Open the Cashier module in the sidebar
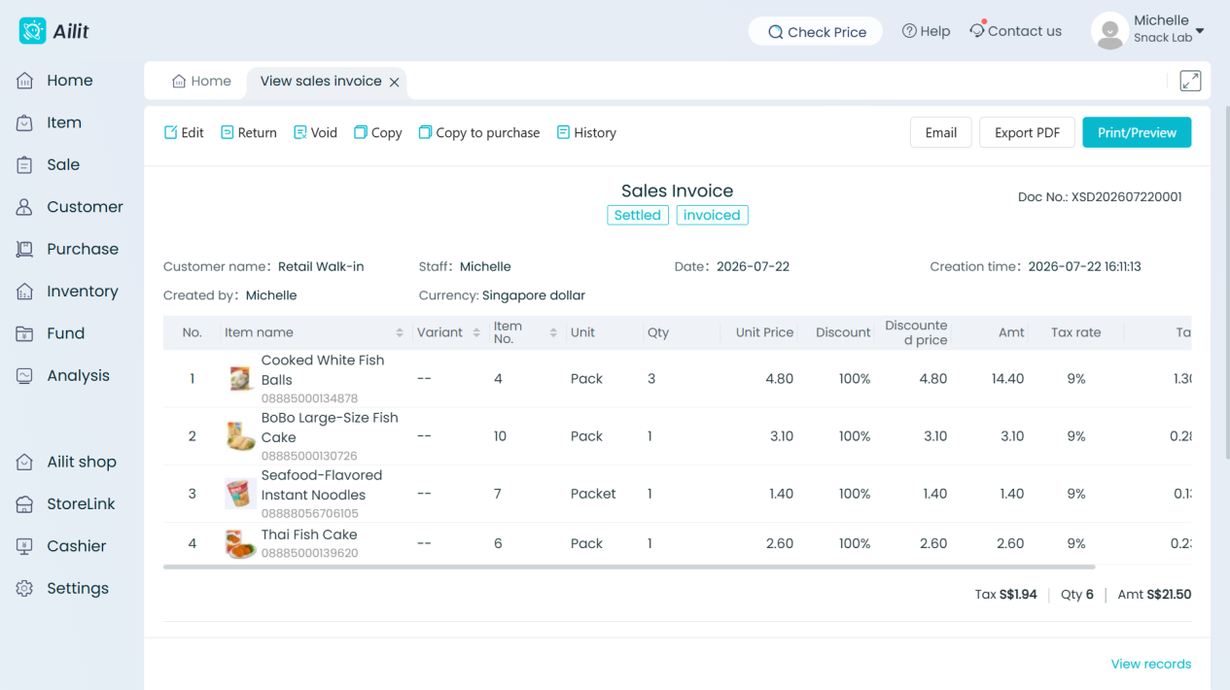 pyautogui.click(x=62, y=546)
